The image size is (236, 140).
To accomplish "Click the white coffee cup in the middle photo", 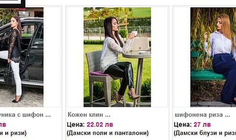I will pyautogui.click(x=135, y=33).
